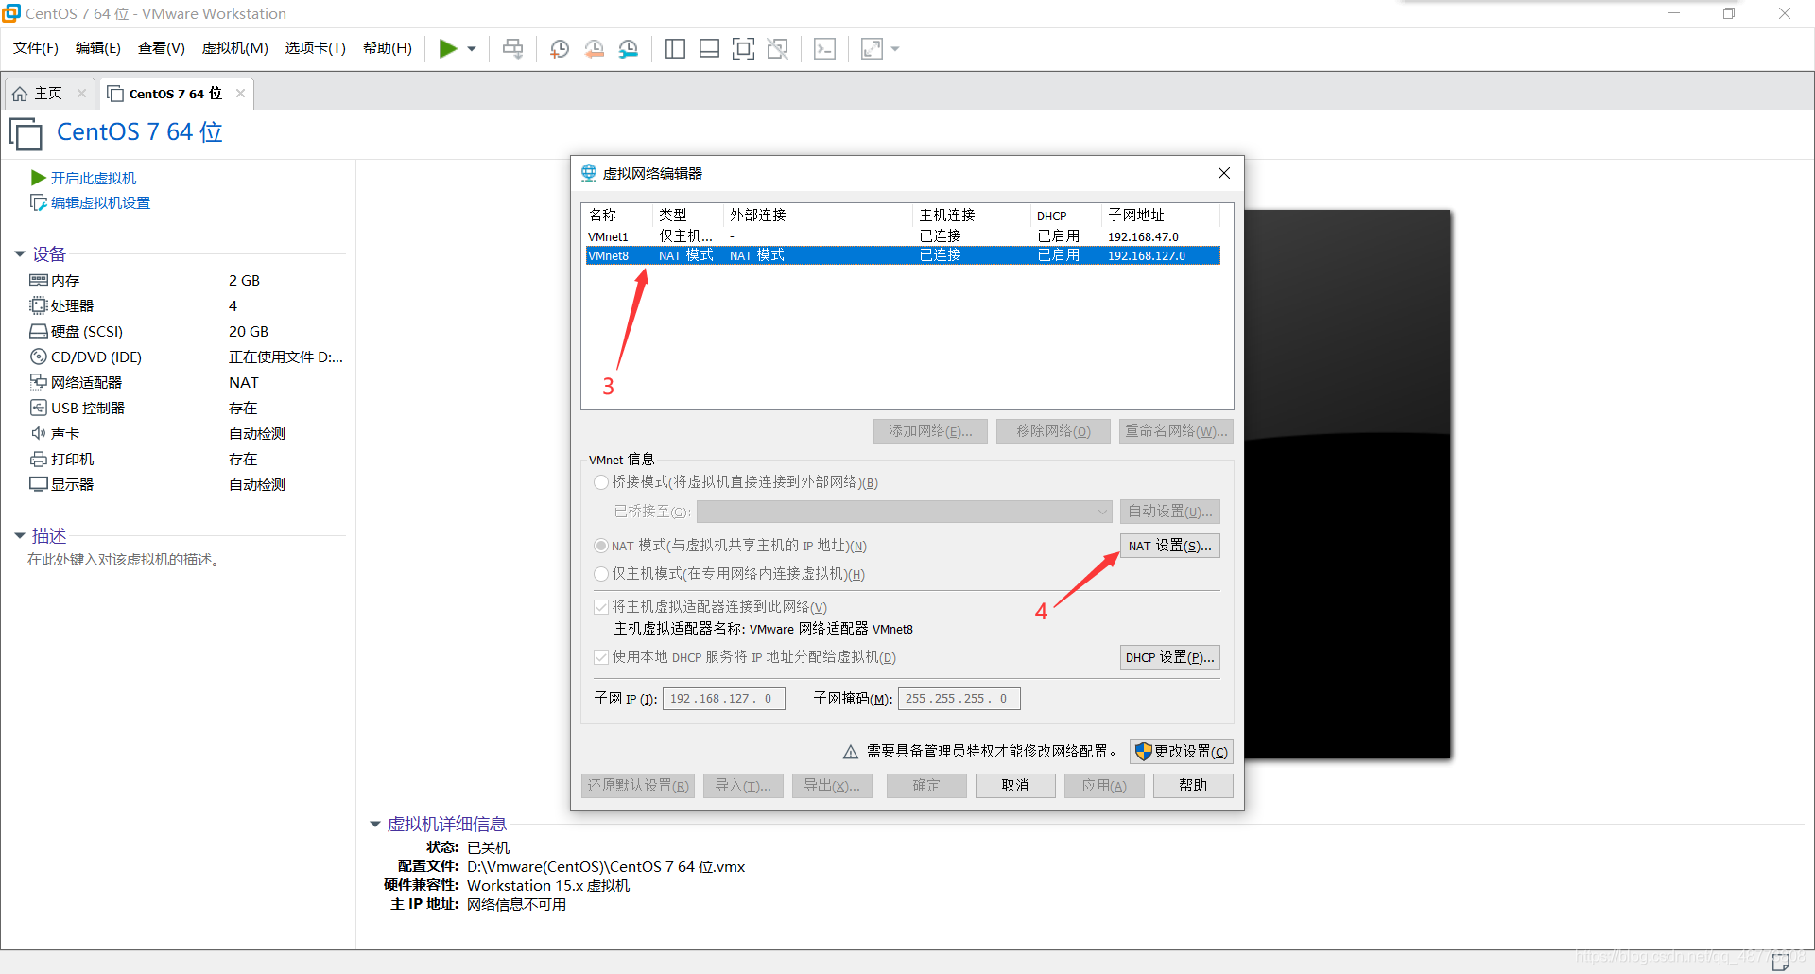Select the 声卡 device icon
The height and width of the screenshot is (974, 1815).
(39, 433)
